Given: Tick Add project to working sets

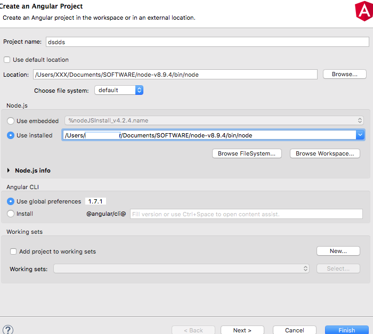Looking at the screenshot, I should pyautogui.click(x=14, y=251).
